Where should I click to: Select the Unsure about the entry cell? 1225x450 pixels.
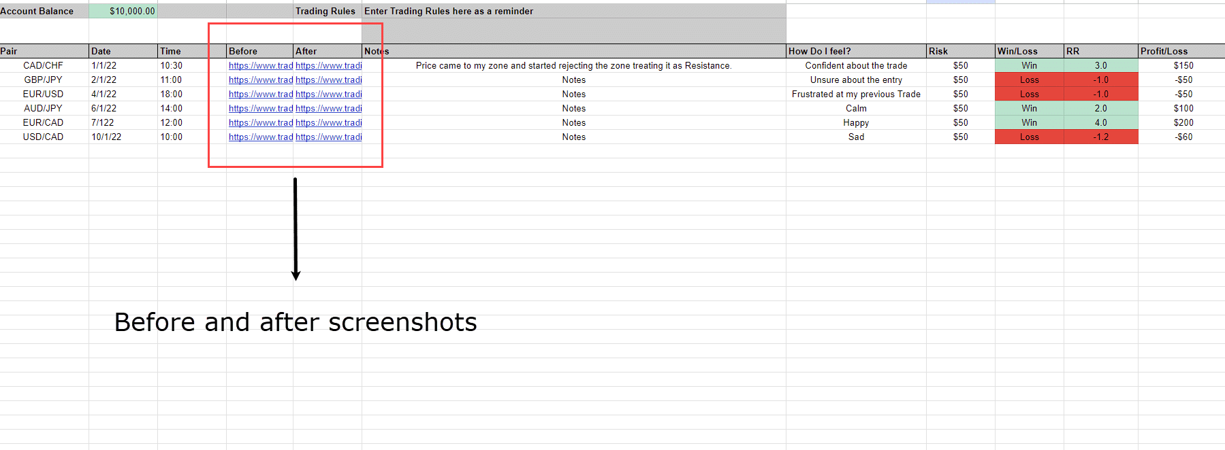pos(856,80)
